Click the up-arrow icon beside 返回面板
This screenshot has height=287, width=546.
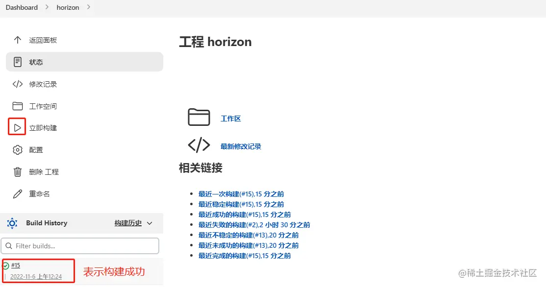pos(18,40)
